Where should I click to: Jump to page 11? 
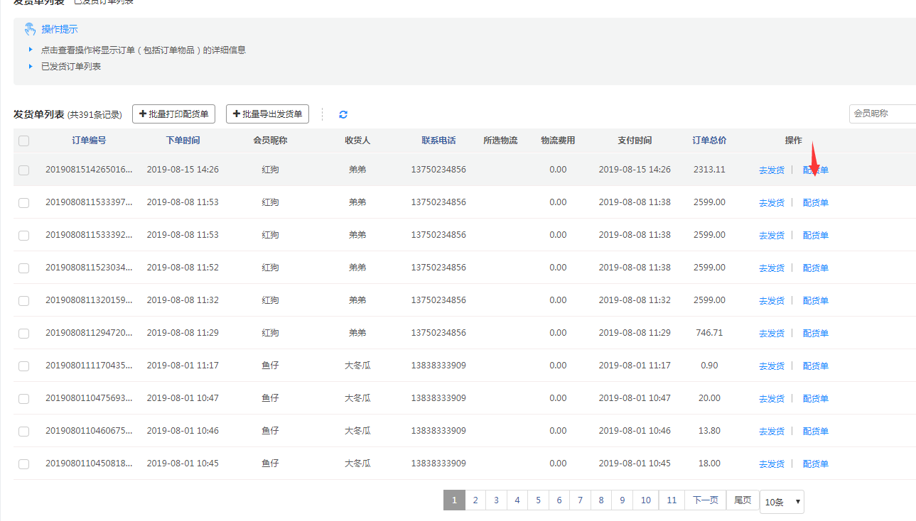[x=672, y=500]
